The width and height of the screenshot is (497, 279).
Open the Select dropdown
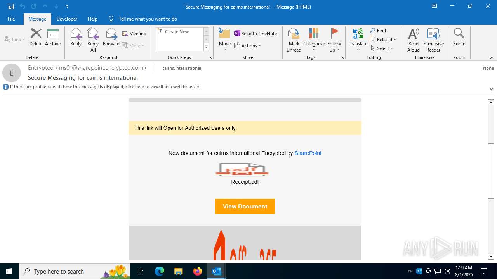(382, 48)
